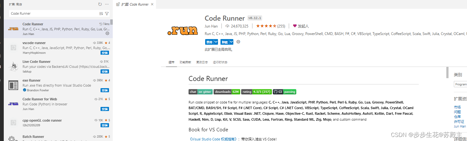The width and height of the screenshot is (467, 141).
Task: Expand the 禁用 dropdown arrow
Action: [216, 42]
